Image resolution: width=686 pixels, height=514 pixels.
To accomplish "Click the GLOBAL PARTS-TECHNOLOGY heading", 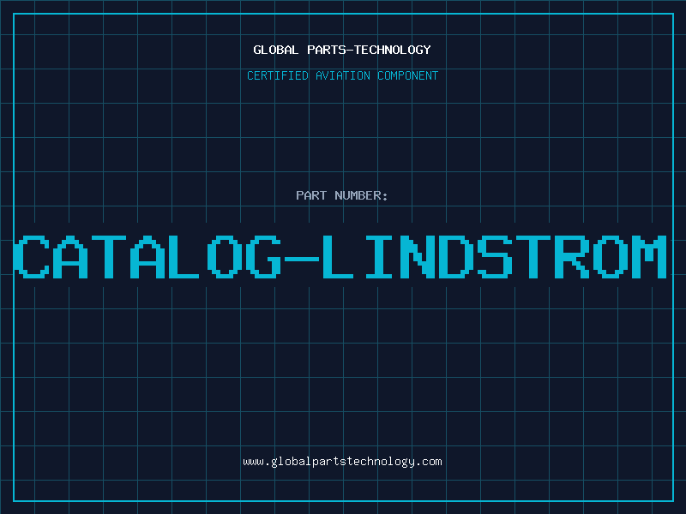I will 342,50.
